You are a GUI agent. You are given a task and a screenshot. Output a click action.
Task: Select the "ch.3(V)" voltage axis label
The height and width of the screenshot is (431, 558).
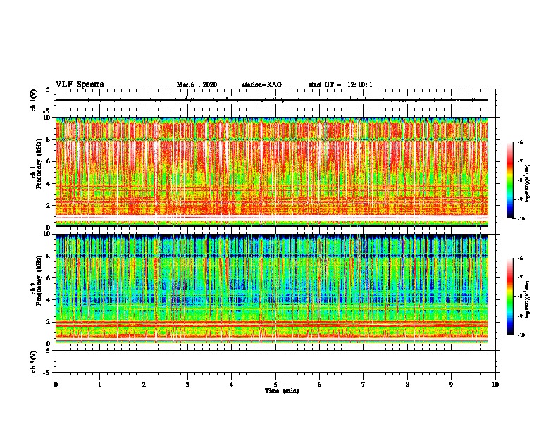(x=34, y=362)
